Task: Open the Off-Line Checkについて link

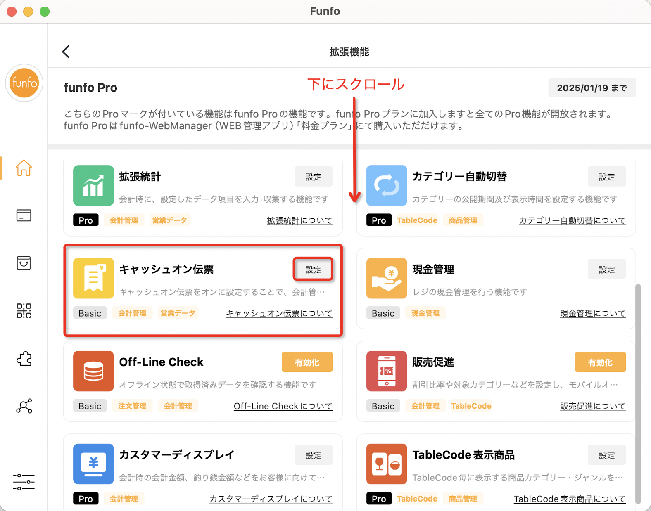Action: [x=283, y=406]
